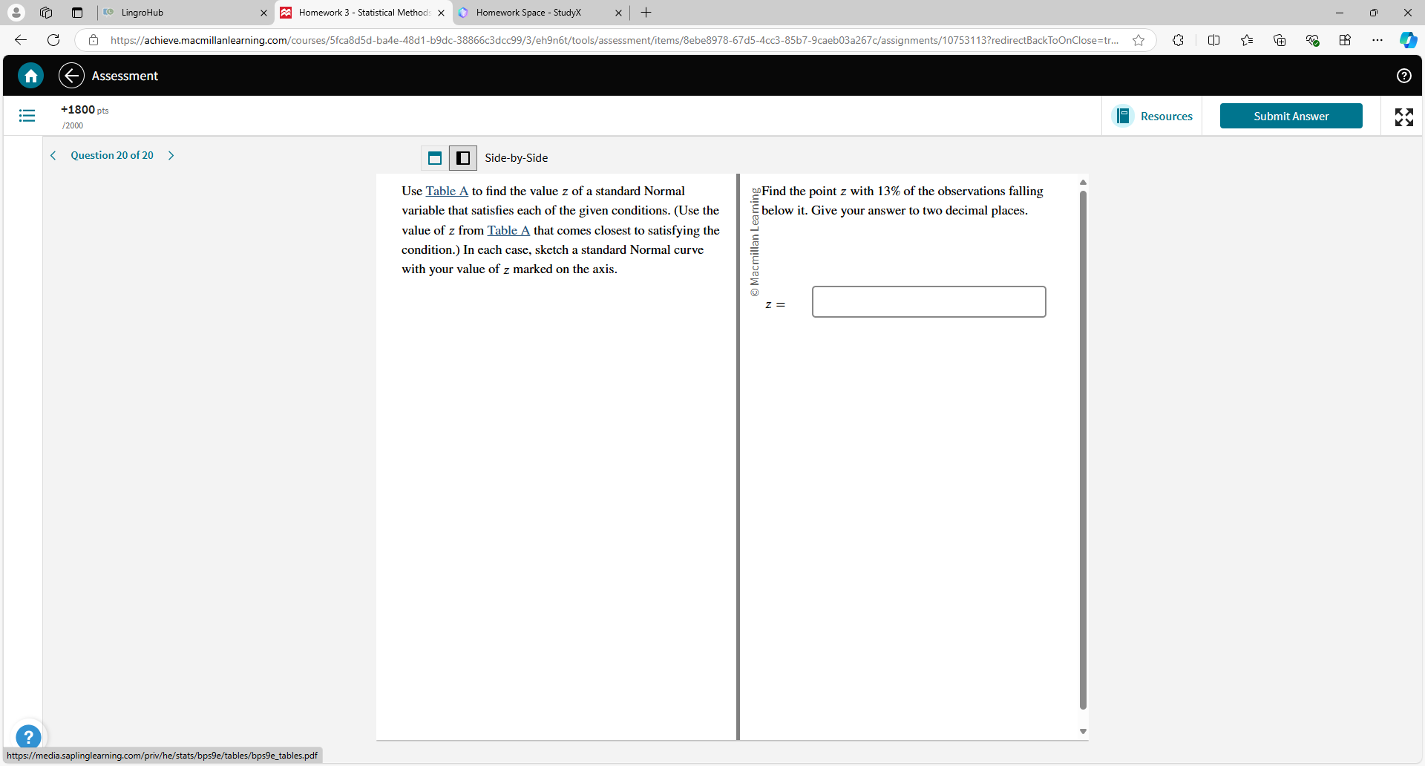Click the Submit Answer button
The width and height of the screenshot is (1425, 766).
(x=1291, y=116)
